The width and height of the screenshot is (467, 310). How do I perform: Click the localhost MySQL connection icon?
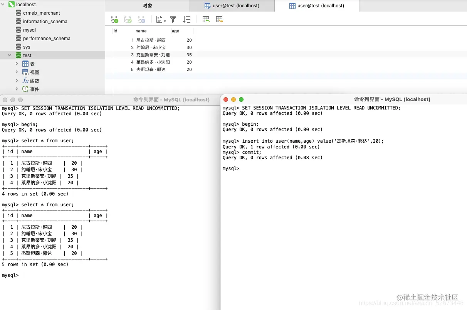pyautogui.click(x=11, y=5)
